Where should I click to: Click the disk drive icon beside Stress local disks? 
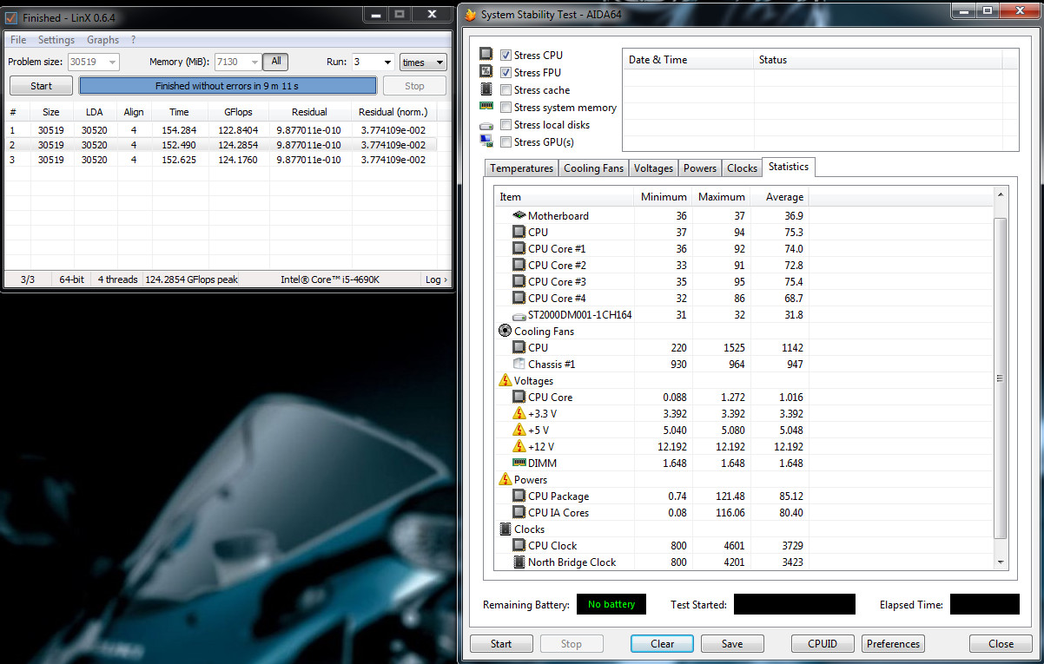click(486, 125)
